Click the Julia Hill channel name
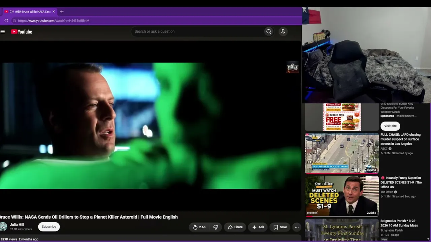The image size is (431, 242). click(17, 225)
